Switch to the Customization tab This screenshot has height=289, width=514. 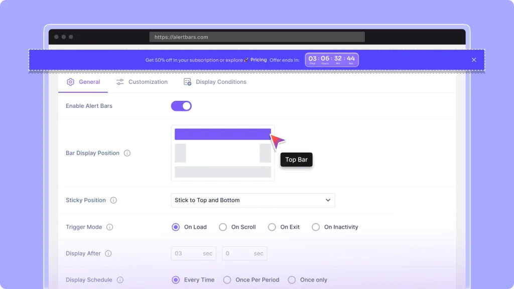(x=142, y=82)
